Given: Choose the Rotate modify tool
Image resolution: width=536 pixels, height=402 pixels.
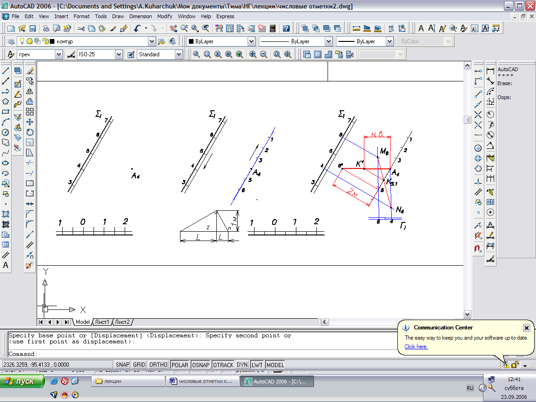Looking at the screenshot, I should pyautogui.click(x=30, y=132).
